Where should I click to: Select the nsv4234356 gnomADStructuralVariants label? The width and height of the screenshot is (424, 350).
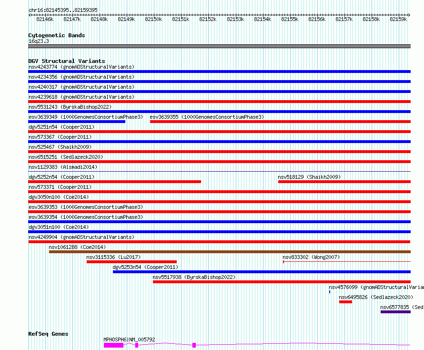click(81, 77)
